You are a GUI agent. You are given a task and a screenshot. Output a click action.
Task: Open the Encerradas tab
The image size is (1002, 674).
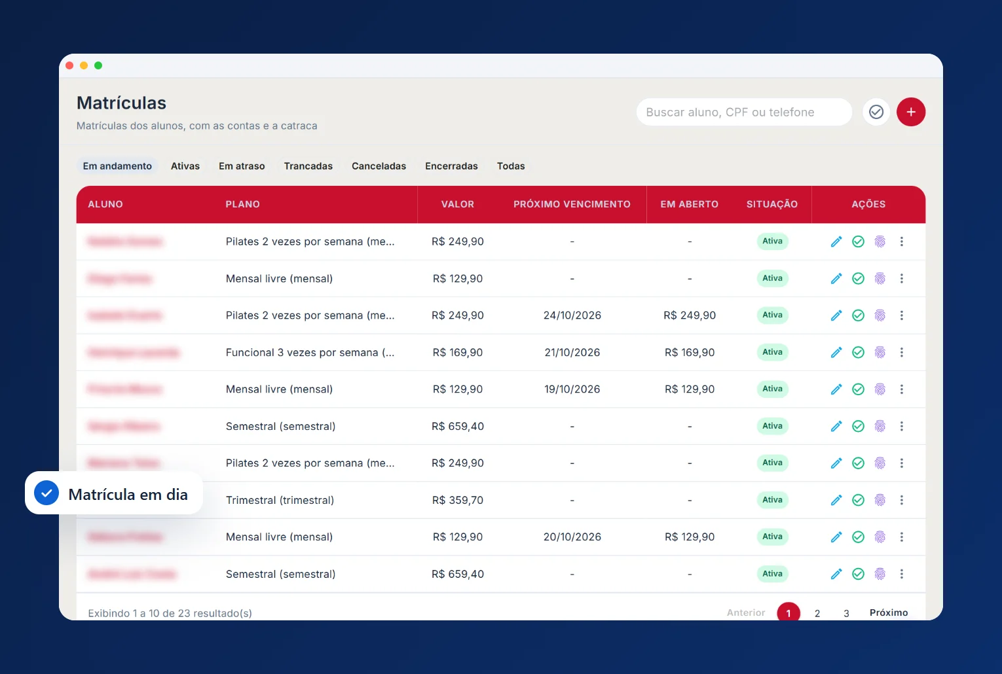pos(451,166)
